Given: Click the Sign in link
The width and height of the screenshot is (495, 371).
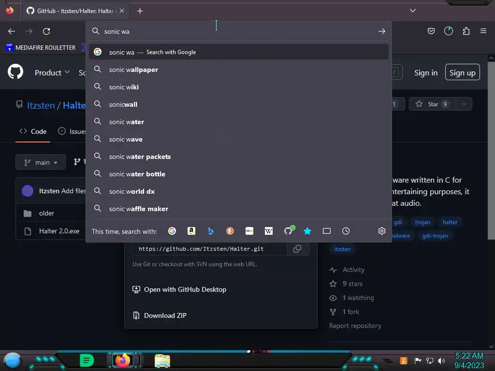Looking at the screenshot, I should [426, 72].
